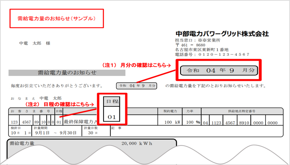This screenshot has width=290, height=165.
Task: Click the 担当窓口：※※営業所 line
Action: (198, 40)
